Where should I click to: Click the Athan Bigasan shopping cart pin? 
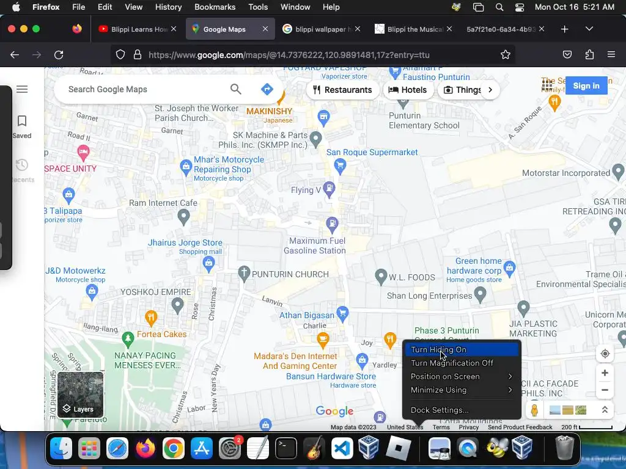[x=342, y=314]
